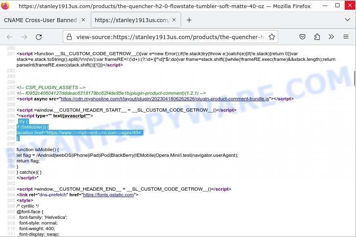Expand the list all tabs dropdown
This screenshot has width=356, height=237.
(348, 20)
